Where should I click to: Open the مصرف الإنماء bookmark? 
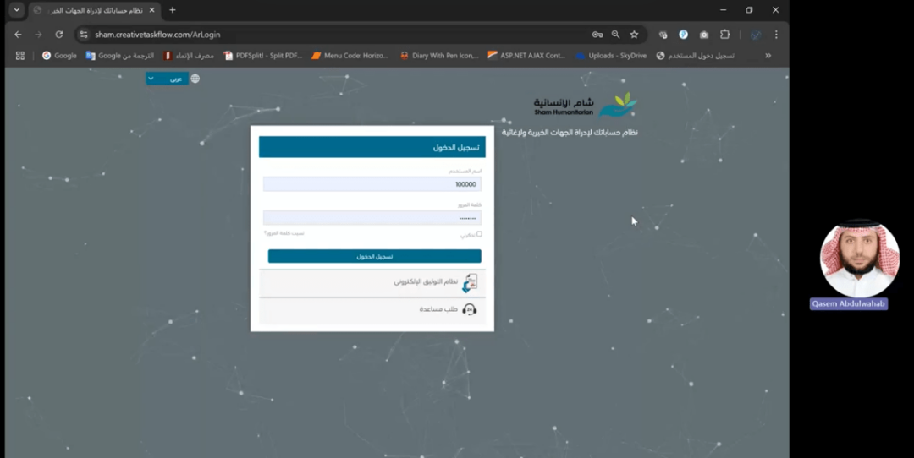click(189, 56)
